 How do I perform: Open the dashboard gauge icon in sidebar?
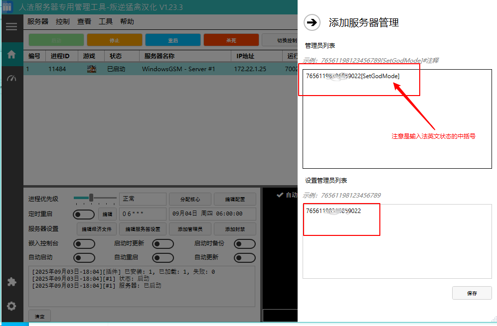pos(11,79)
